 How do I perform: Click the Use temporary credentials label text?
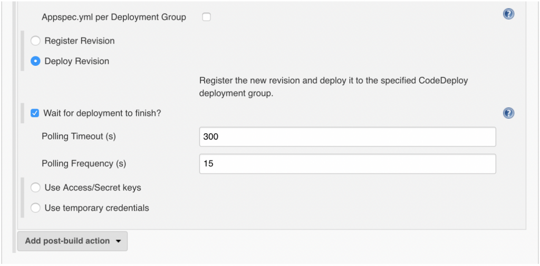(97, 208)
